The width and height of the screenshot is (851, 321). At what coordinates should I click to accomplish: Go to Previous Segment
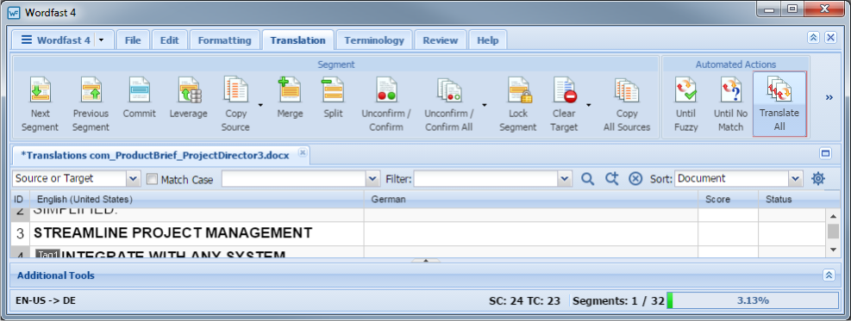click(91, 90)
